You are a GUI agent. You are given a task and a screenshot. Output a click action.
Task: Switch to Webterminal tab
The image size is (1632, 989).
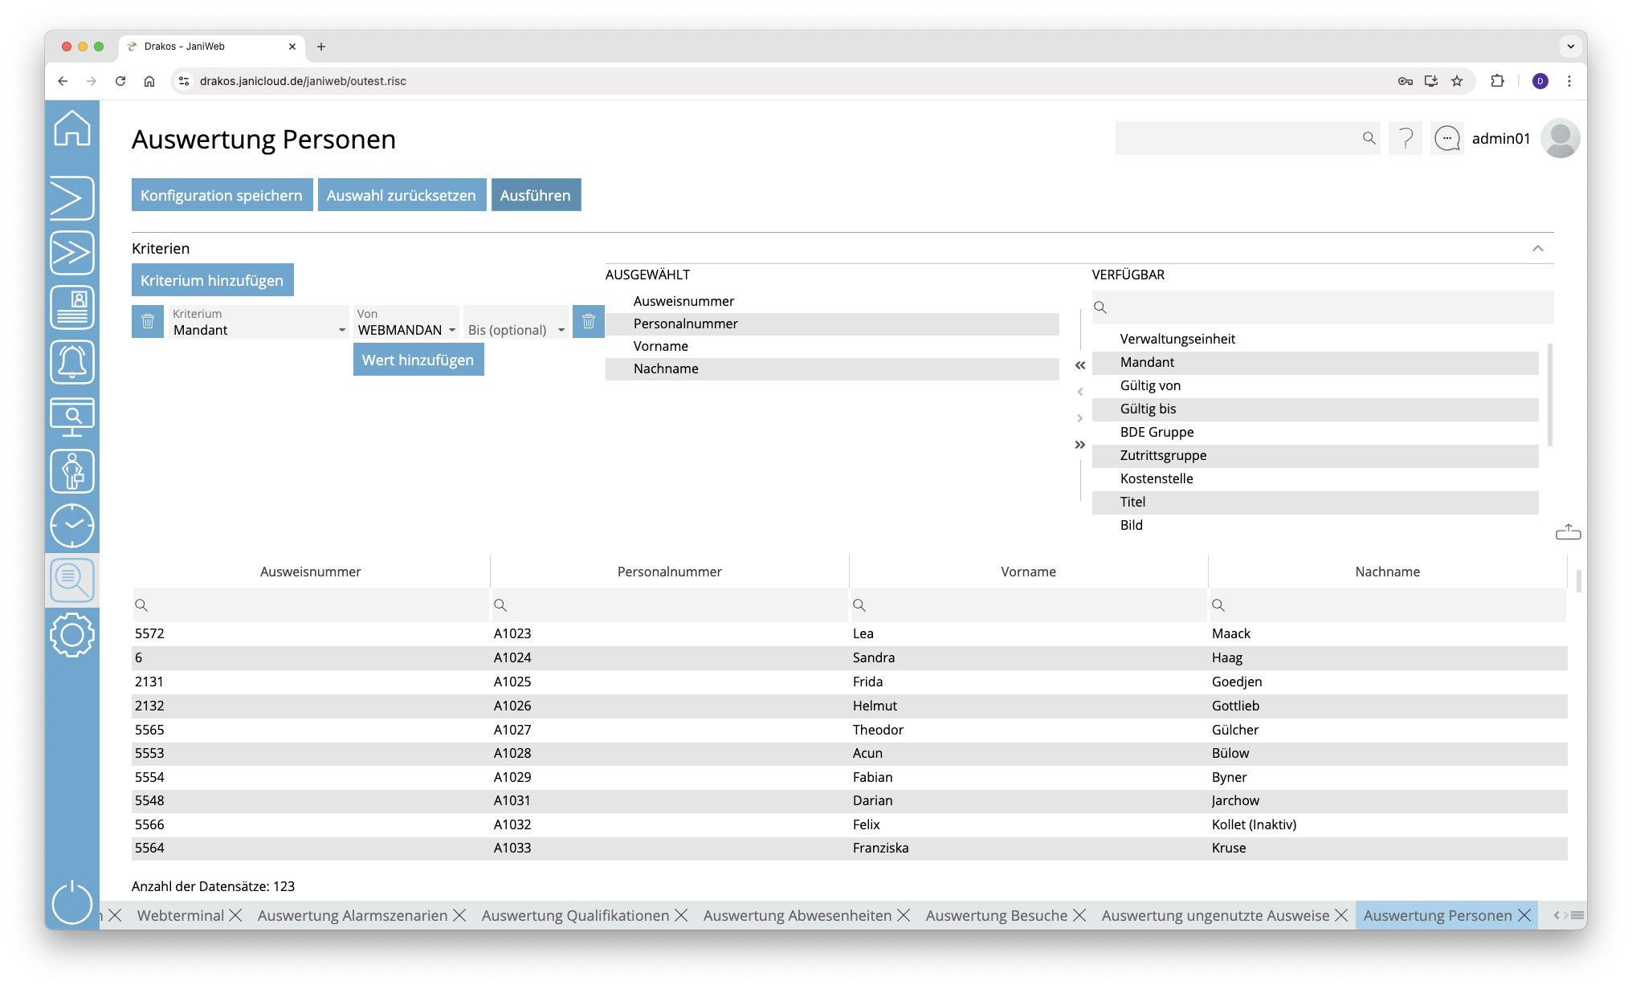pos(181,915)
